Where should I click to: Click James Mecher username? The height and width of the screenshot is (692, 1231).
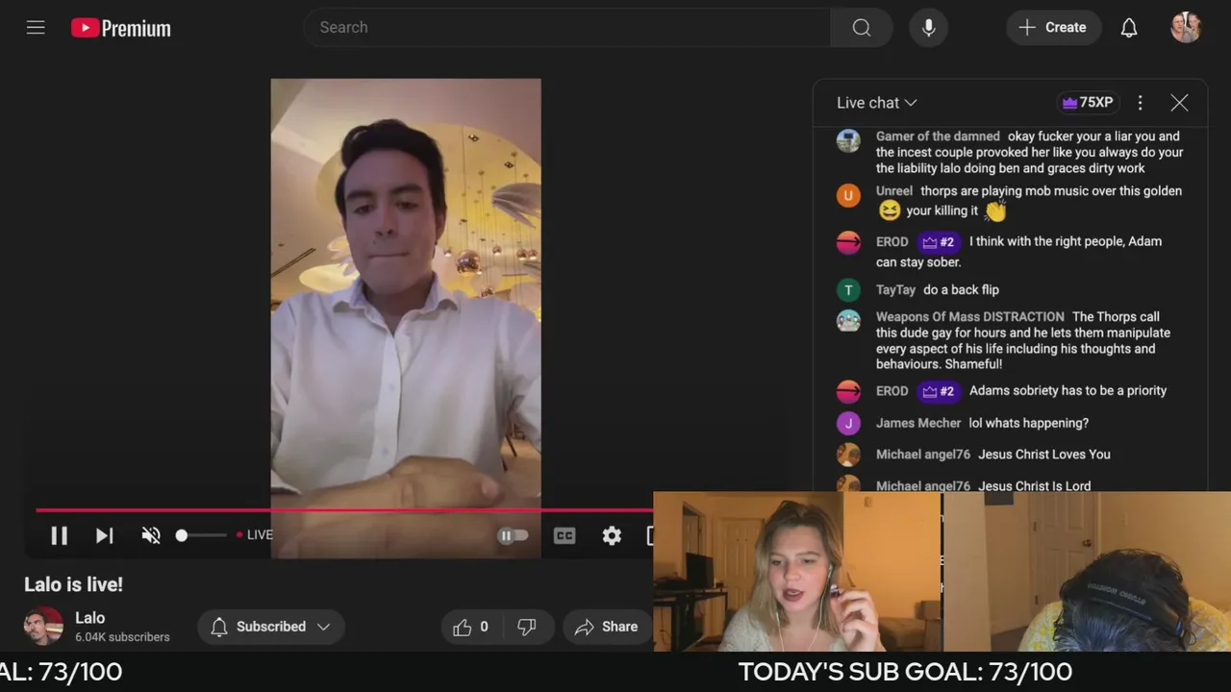pos(918,423)
